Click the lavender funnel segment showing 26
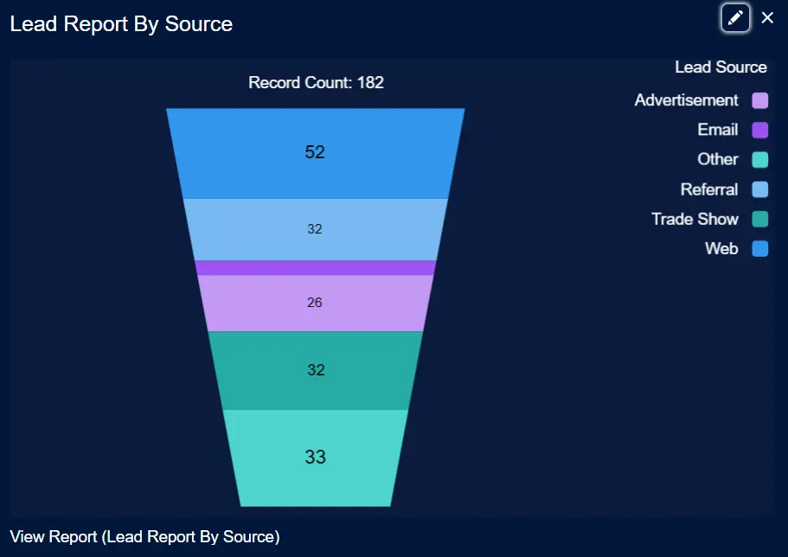 point(315,303)
